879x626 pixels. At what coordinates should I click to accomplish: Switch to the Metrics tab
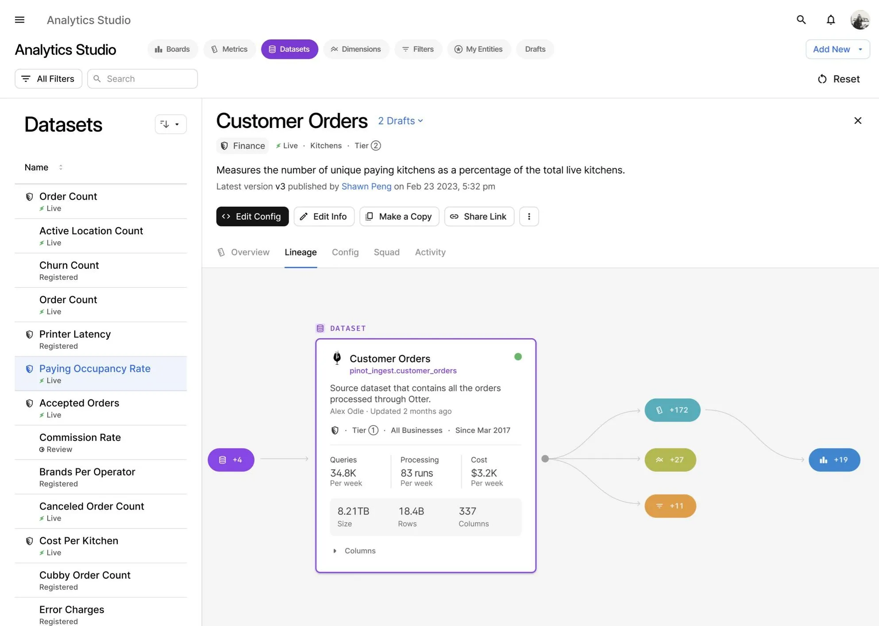[x=229, y=49]
